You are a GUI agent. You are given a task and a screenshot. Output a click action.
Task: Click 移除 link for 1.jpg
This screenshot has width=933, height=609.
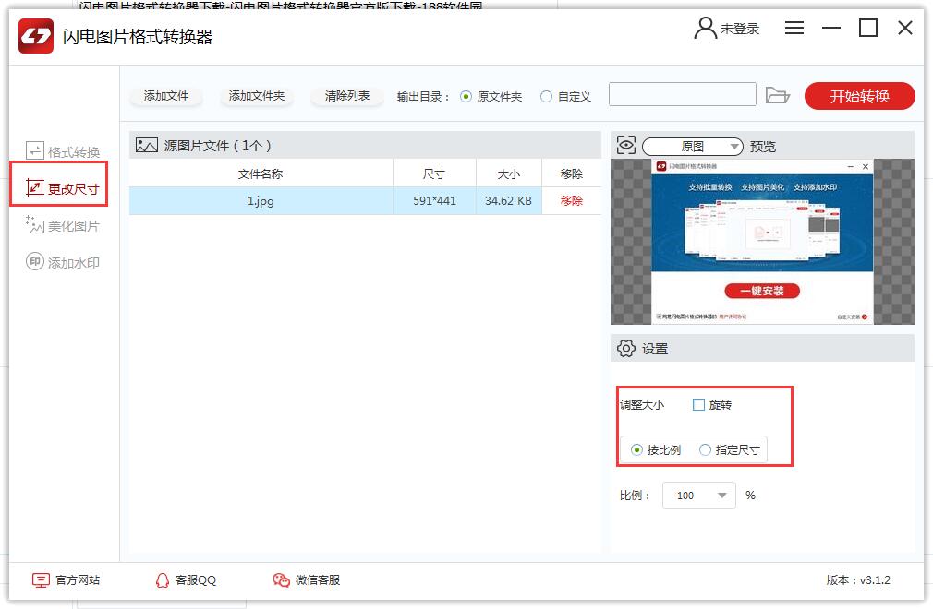click(x=571, y=201)
